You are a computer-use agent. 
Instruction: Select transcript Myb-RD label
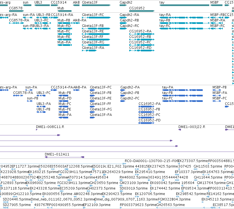[x=64, y=26]
